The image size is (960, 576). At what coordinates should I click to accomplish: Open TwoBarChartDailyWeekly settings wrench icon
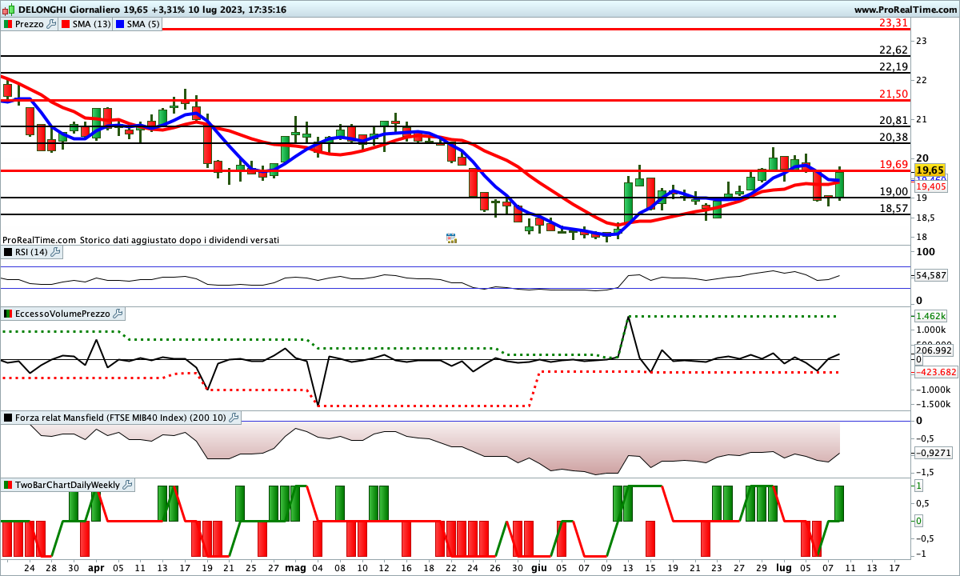click(x=128, y=485)
